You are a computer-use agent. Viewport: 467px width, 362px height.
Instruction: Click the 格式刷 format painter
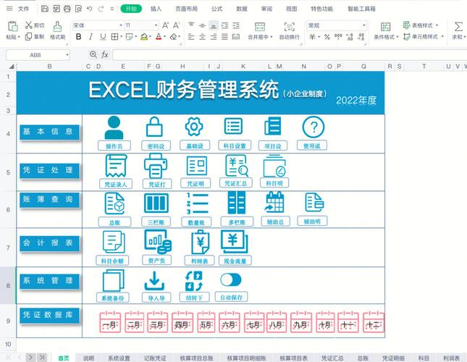[57, 31]
